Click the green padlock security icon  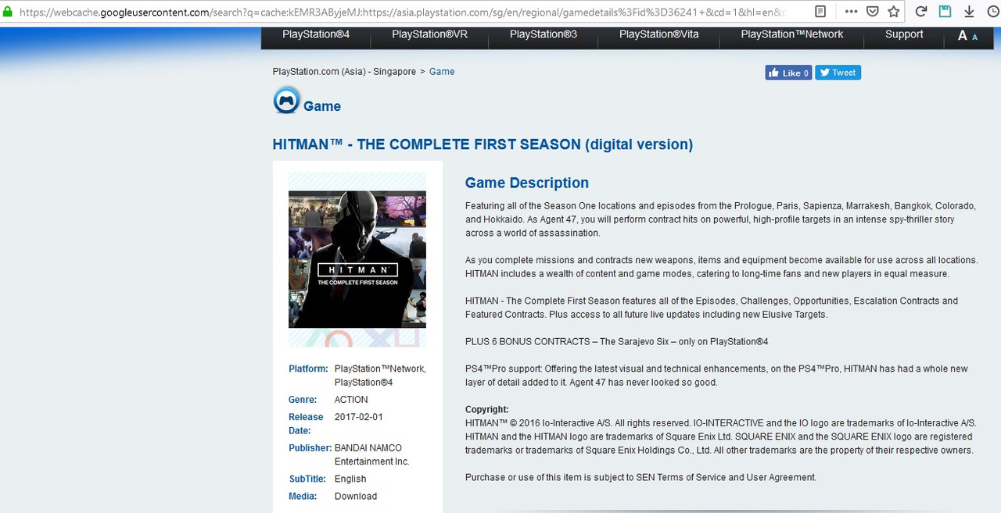(7, 12)
